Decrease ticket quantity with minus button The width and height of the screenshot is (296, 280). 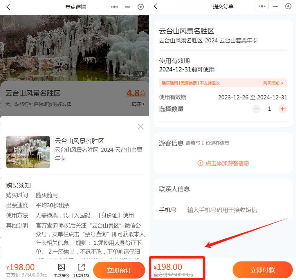click(x=256, y=109)
